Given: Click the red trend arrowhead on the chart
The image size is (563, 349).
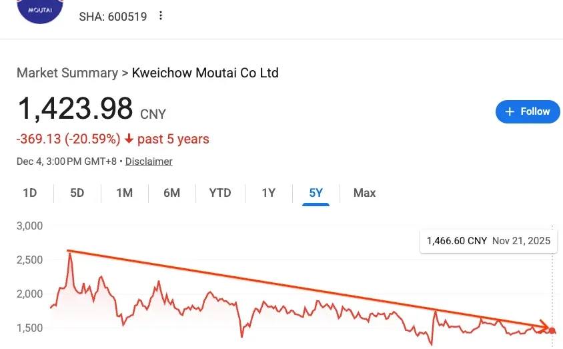Looking at the screenshot, I should (544, 326).
